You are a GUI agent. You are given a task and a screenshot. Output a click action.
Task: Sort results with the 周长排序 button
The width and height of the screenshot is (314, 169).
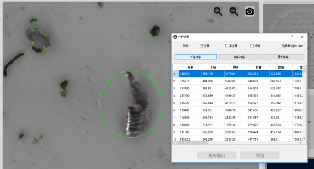coord(283,57)
